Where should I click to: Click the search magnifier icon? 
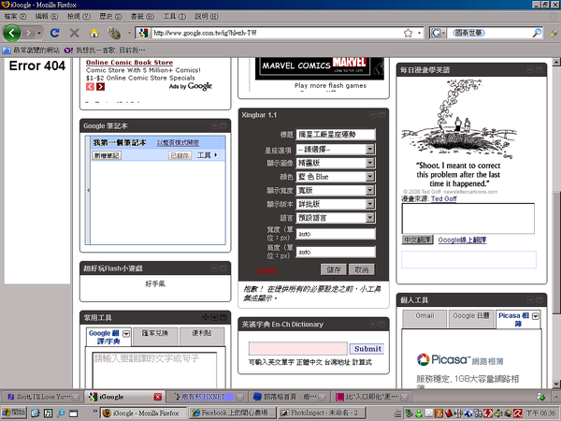click(537, 33)
